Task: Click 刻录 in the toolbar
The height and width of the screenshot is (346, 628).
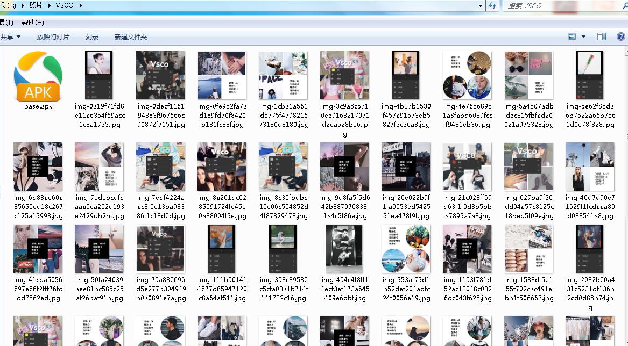Action: pos(91,37)
